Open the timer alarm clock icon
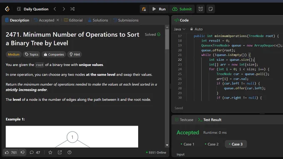The width and height of the screenshot is (283, 159). click(201, 9)
